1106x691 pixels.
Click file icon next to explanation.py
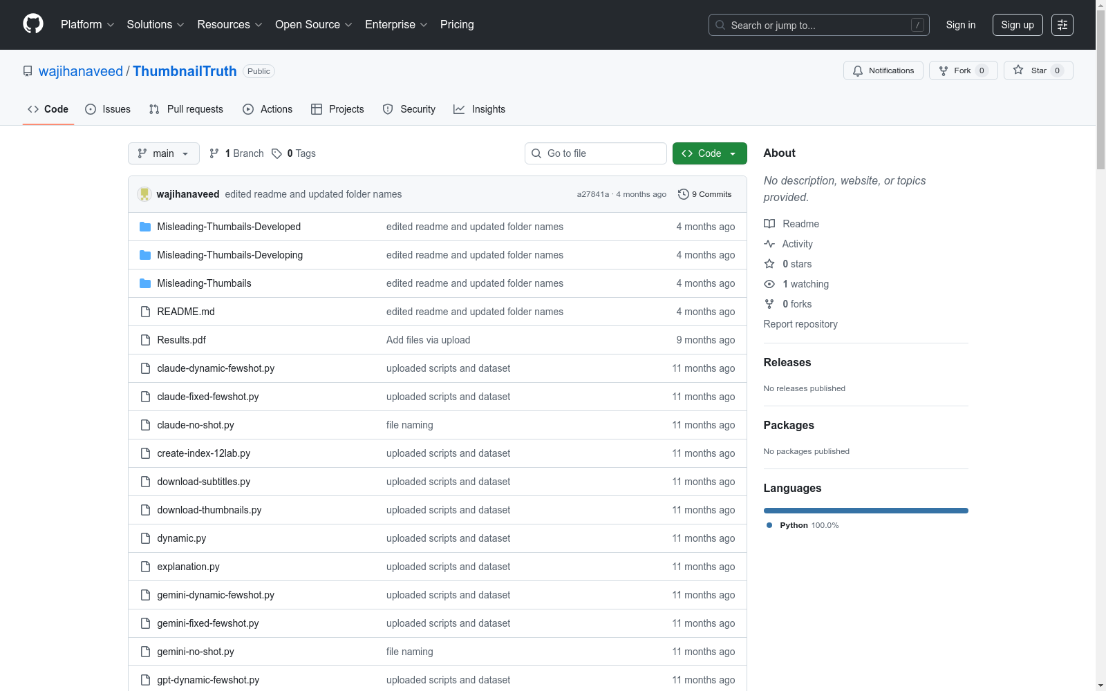click(145, 567)
